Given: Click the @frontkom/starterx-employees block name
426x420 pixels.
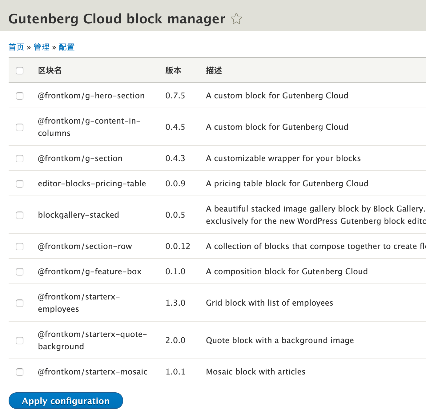Looking at the screenshot, I should [79, 303].
